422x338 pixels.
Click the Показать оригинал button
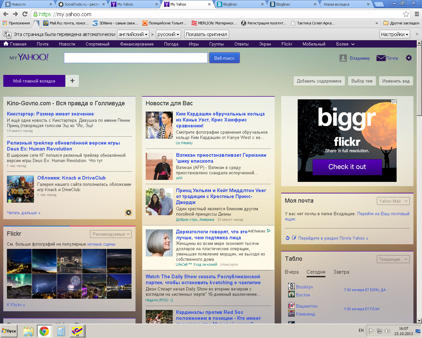point(206,34)
